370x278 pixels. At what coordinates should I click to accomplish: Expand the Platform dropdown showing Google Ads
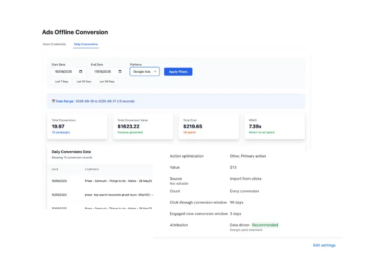tap(145, 71)
